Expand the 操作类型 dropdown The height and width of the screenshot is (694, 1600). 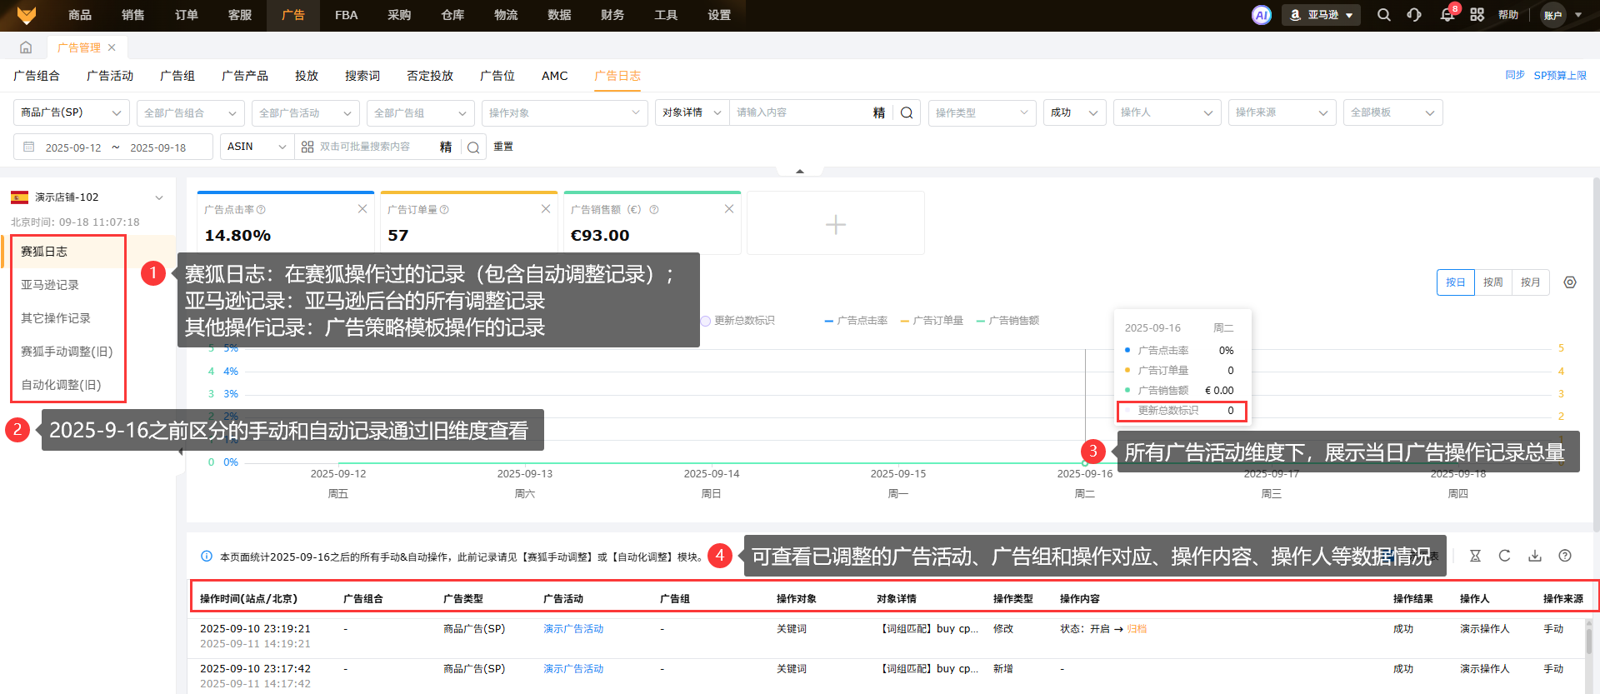[982, 112]
